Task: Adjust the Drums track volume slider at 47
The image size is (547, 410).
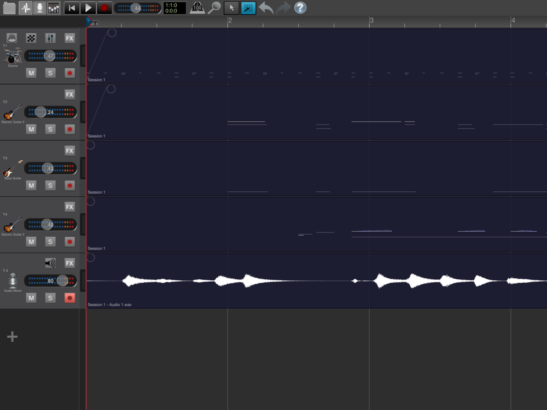Action: click(50, 56)
